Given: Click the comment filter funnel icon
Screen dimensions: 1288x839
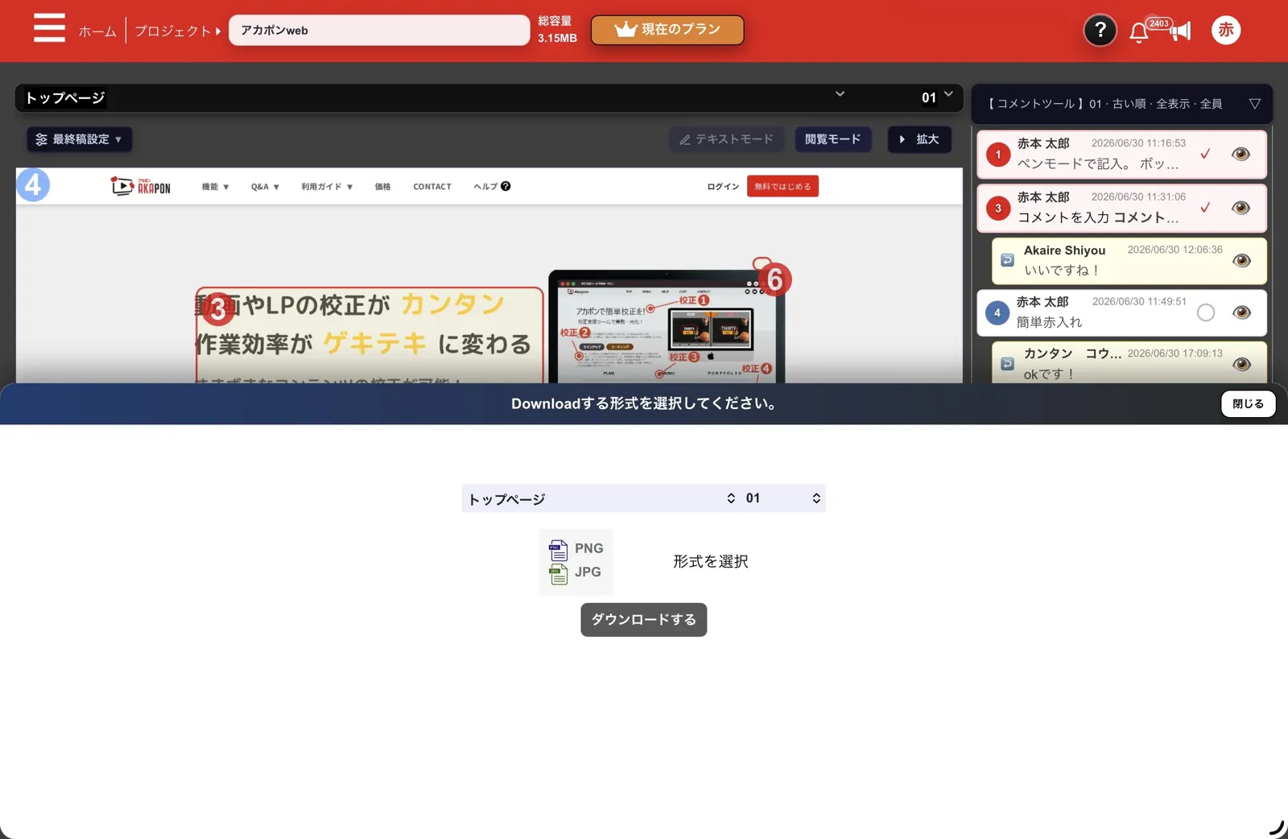Looking at the screenshot, I should (x=1254, y=104).
